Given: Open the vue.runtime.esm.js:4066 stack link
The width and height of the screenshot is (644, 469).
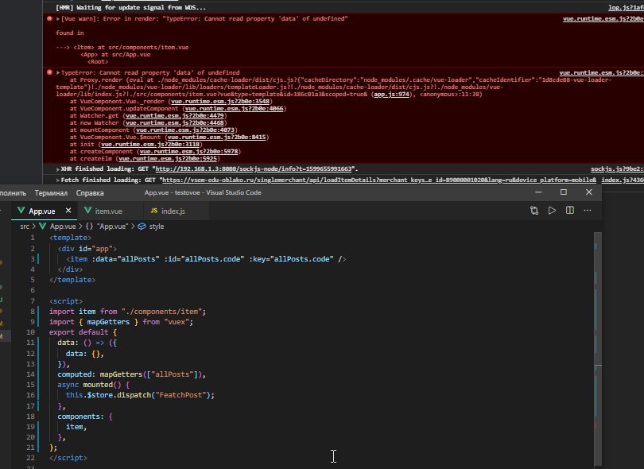Looking at the screenshot, I should (234, 109).
